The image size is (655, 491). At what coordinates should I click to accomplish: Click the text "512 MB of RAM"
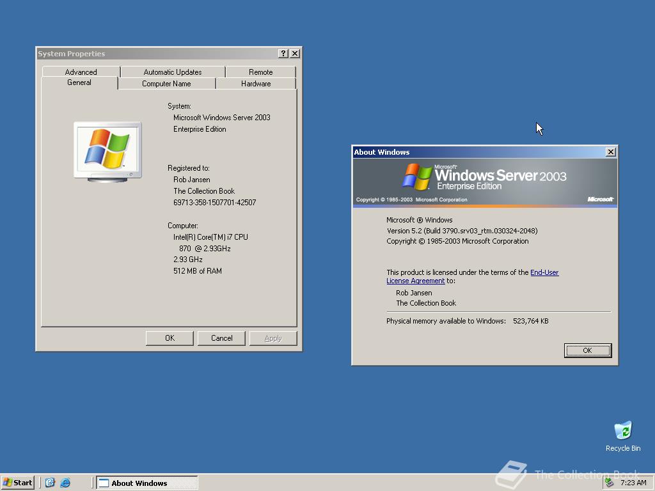pyautogui.click(x=198, y=271)
